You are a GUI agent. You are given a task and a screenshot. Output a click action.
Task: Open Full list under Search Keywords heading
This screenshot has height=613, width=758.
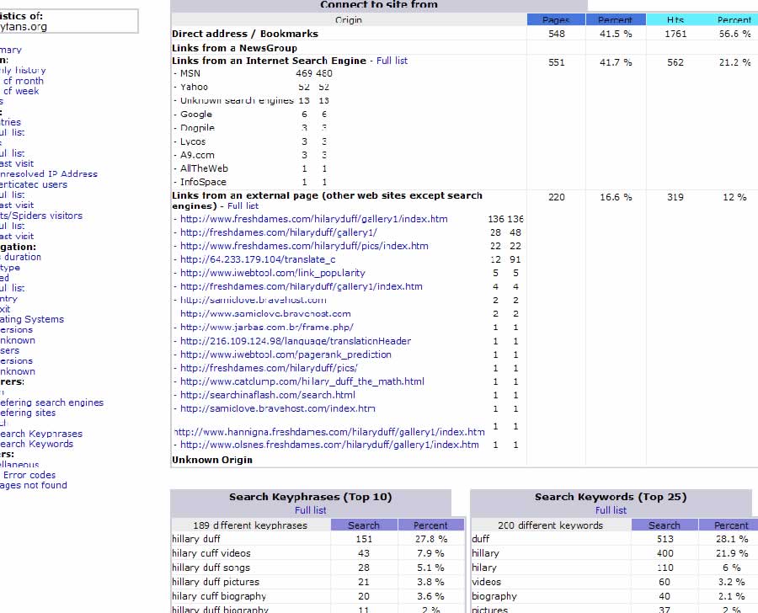[x=611, y=510]
